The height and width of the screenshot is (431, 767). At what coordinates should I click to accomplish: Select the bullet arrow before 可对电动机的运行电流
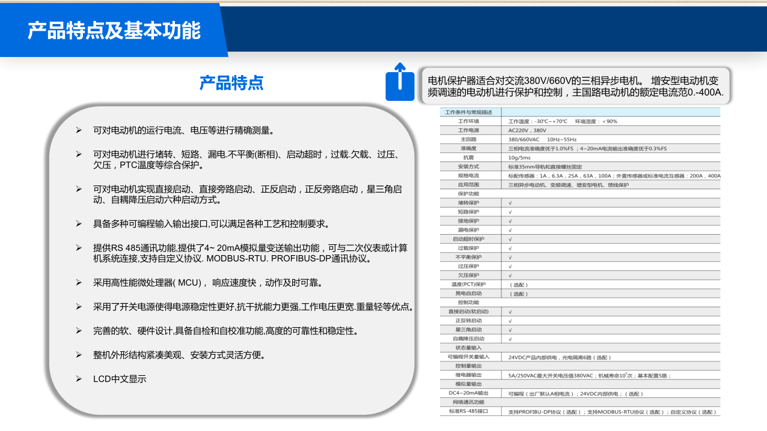[x=78, y=130]
